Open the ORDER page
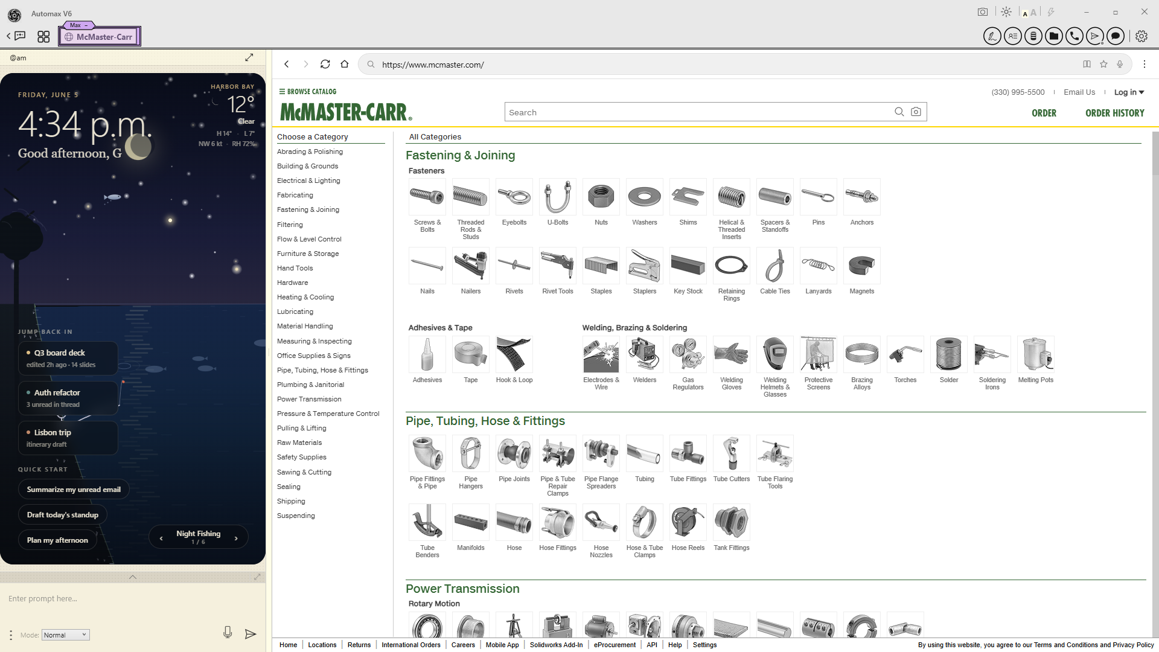The height and width of the screenshot is (652, 1159). click(1044, 113)
